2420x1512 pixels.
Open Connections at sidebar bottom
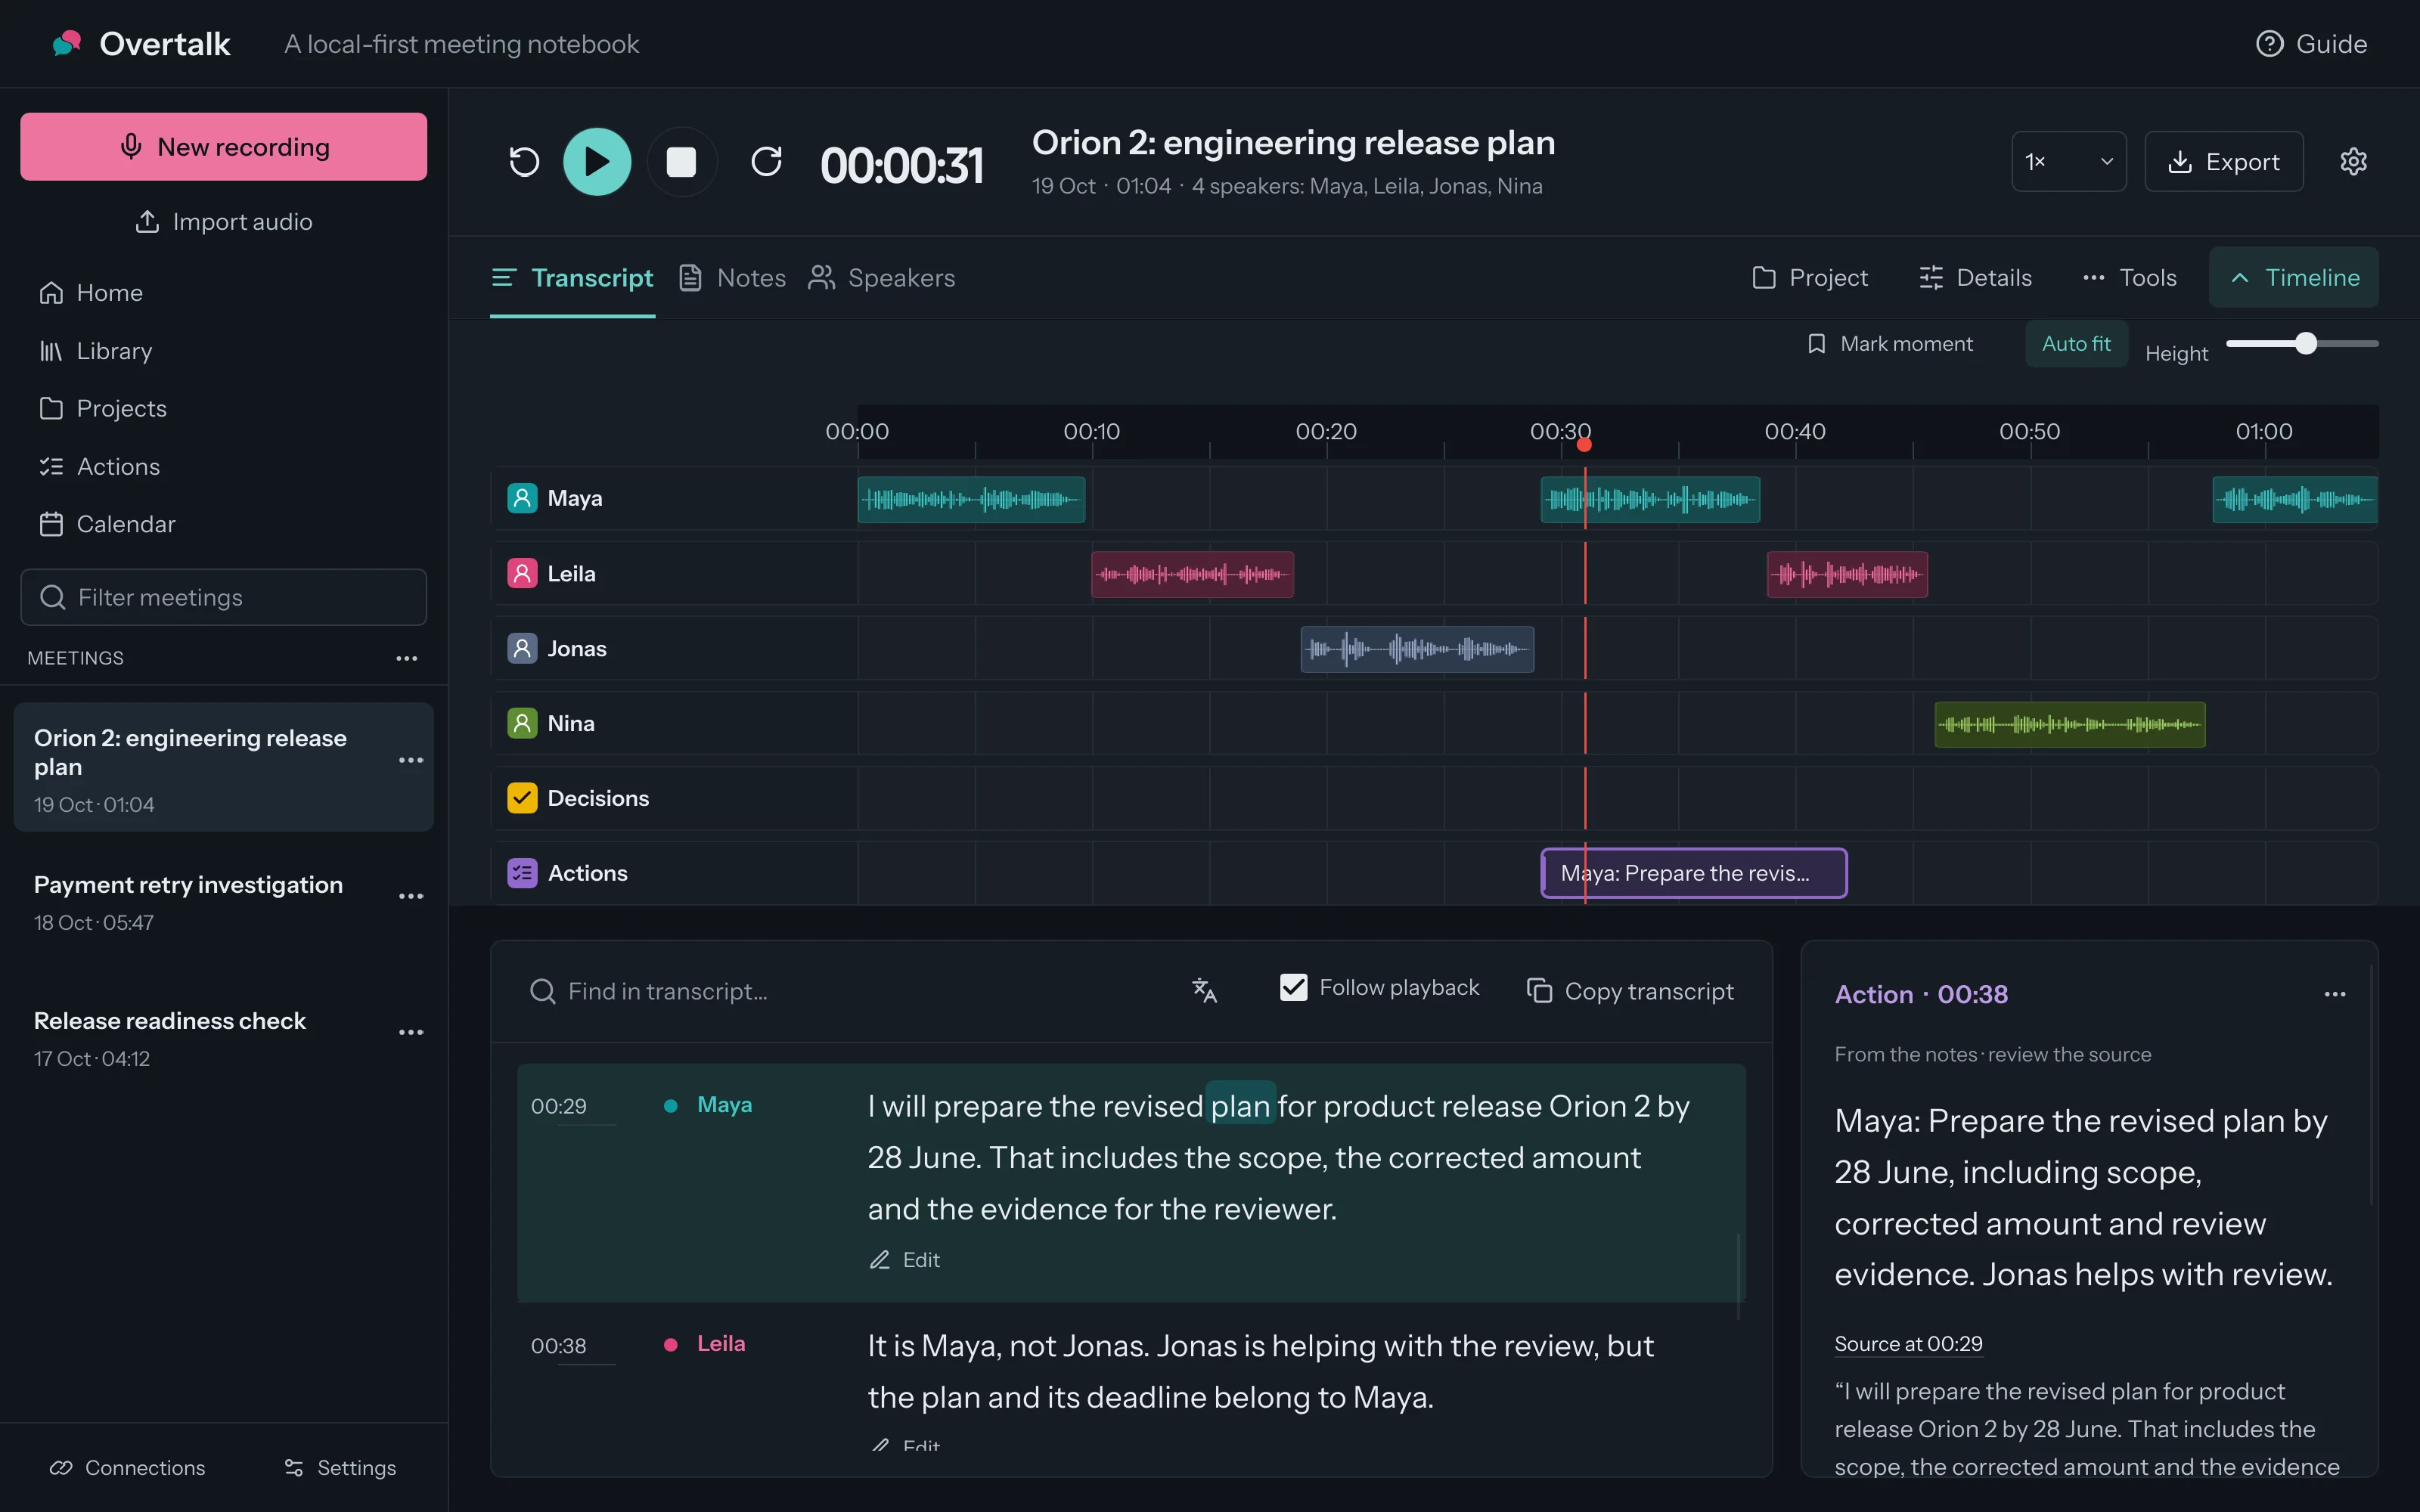coord(127,1467)
